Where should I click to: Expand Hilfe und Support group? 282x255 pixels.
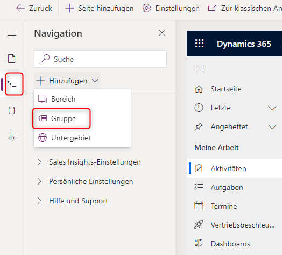pyautogui.click(x=39, y=201)
